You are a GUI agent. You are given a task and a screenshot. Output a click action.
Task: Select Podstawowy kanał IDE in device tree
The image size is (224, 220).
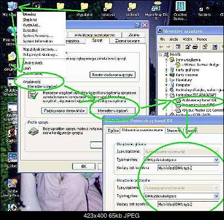point(199,100)
